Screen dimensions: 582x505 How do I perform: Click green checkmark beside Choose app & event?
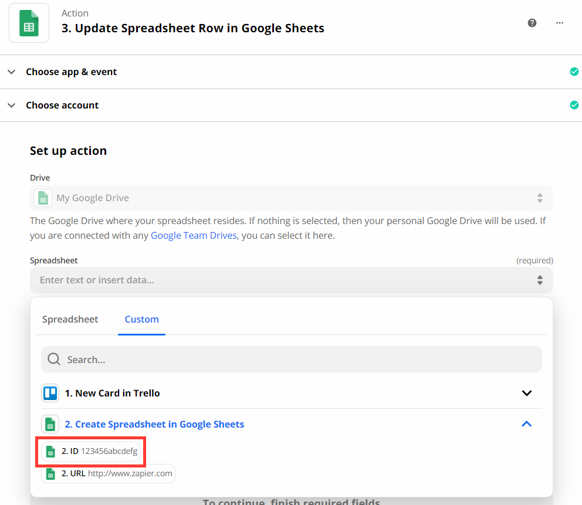click(x=574, y=72)
